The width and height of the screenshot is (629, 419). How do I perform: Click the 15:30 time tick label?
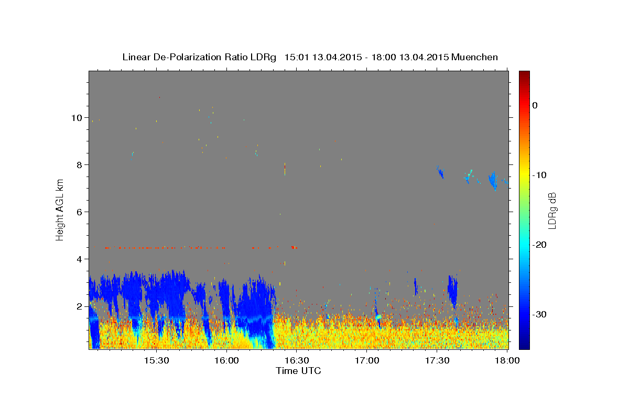pos(156,361)
